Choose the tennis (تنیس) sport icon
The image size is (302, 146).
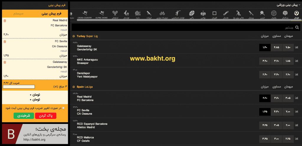point(262,14)
